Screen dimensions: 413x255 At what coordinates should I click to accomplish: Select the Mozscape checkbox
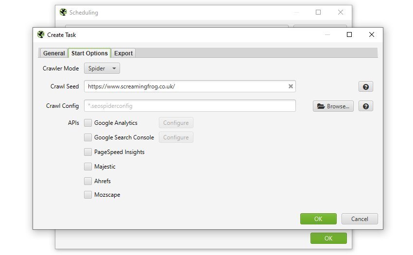point(88,195)
